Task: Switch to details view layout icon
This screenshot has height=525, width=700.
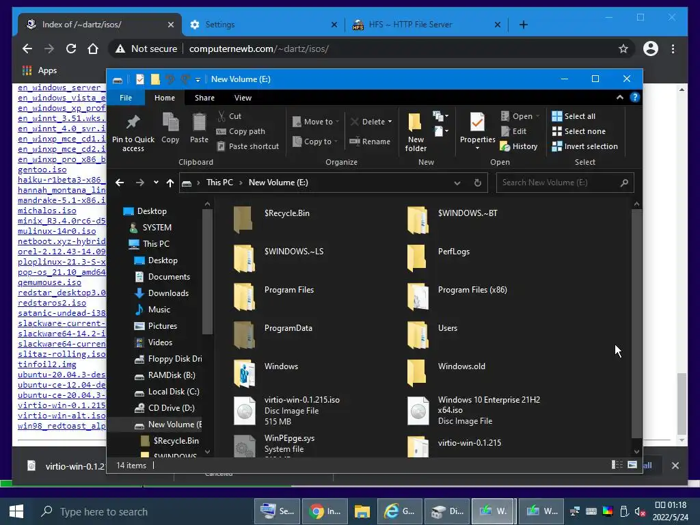Action: click(617, 465)
